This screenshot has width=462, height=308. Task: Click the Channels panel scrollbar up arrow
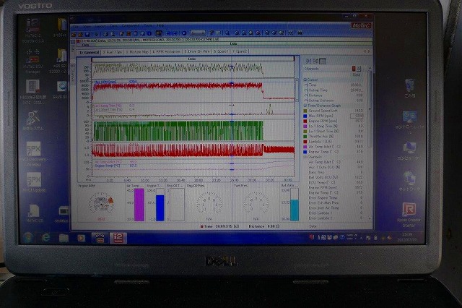click(370, 69)
